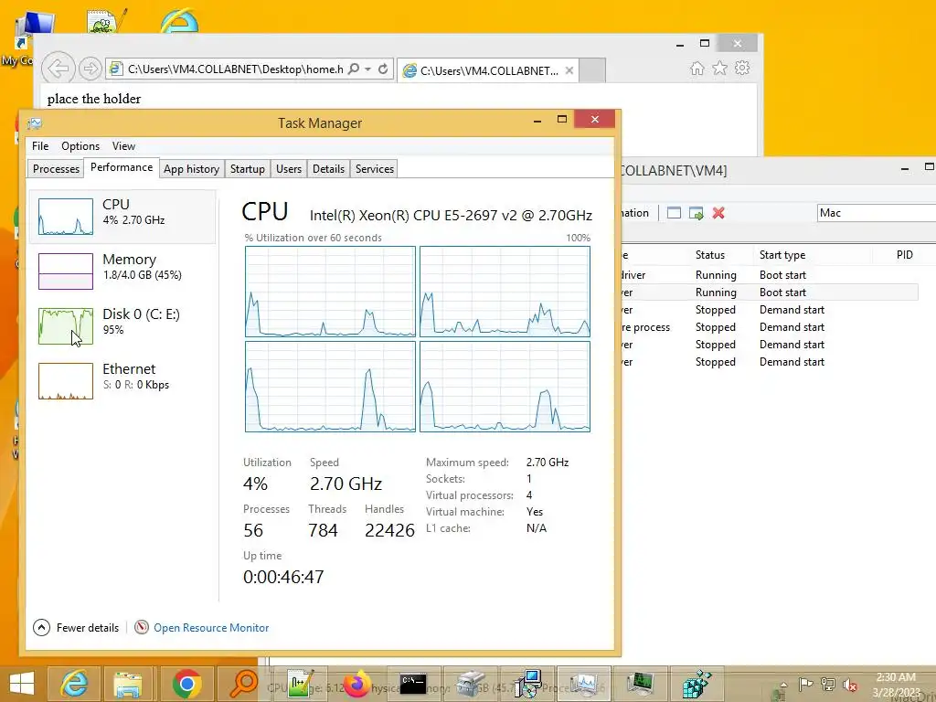Viewport: 936px width, 702px height.
Task: Select the first 'Boot start' row entry
Action: tap(782, 275)
